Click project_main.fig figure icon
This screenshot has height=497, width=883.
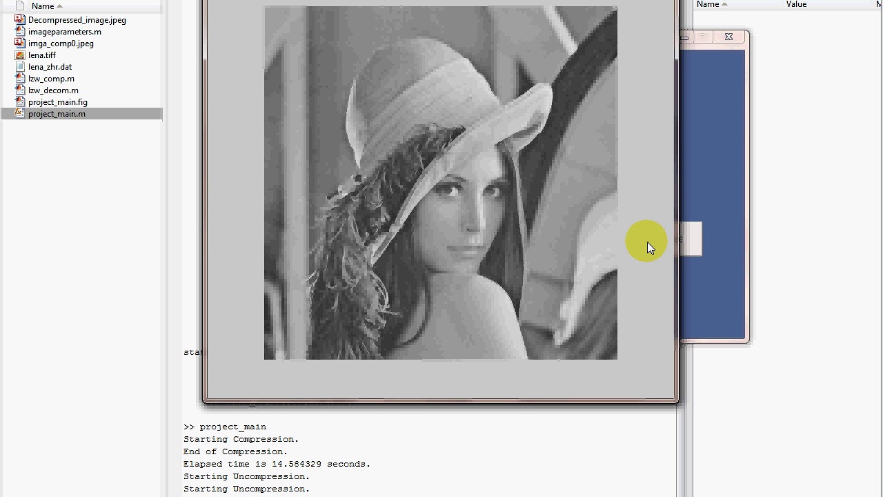[19, 102]
